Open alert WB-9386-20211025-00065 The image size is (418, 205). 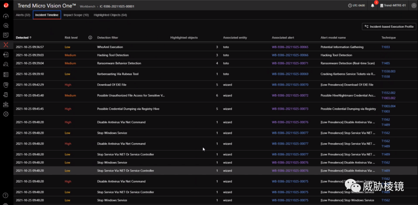(x=290, y=47)
